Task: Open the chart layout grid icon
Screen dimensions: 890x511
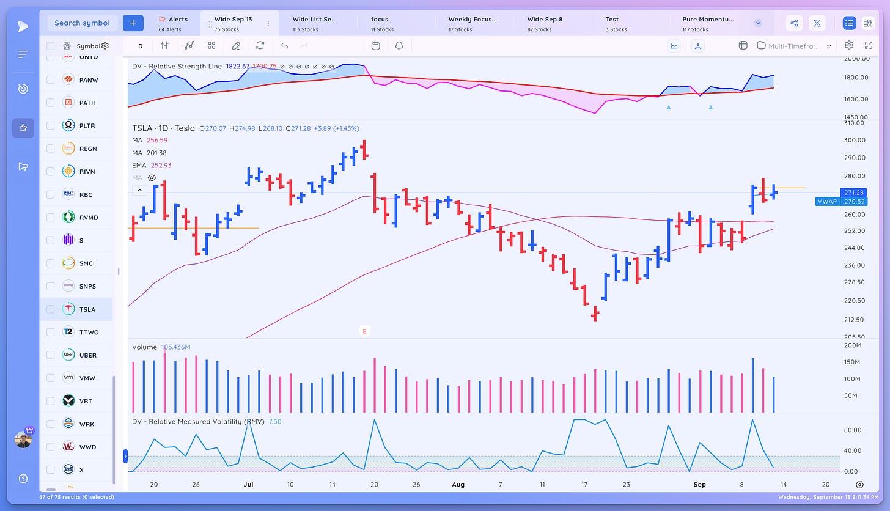Action: point(211,45)
